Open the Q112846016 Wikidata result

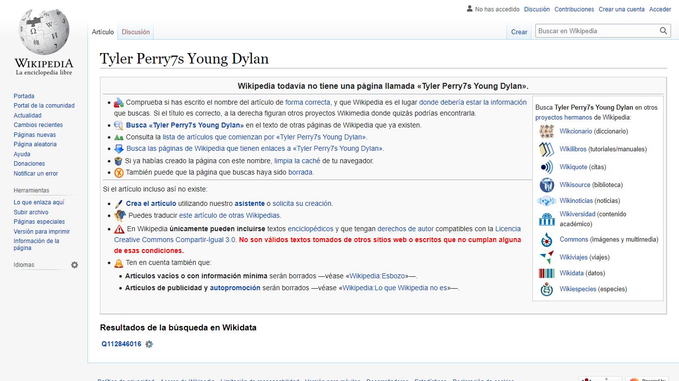(121, 344)
